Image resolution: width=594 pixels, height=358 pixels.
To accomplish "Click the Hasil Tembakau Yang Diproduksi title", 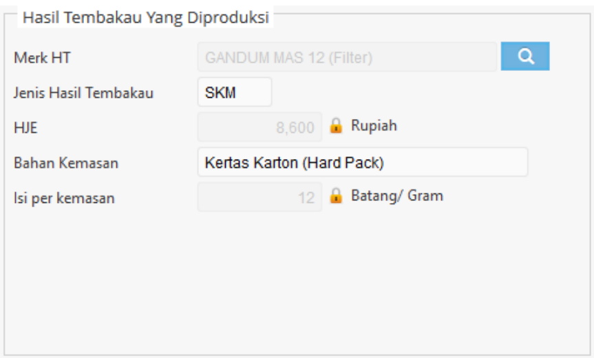I will 146,19.
